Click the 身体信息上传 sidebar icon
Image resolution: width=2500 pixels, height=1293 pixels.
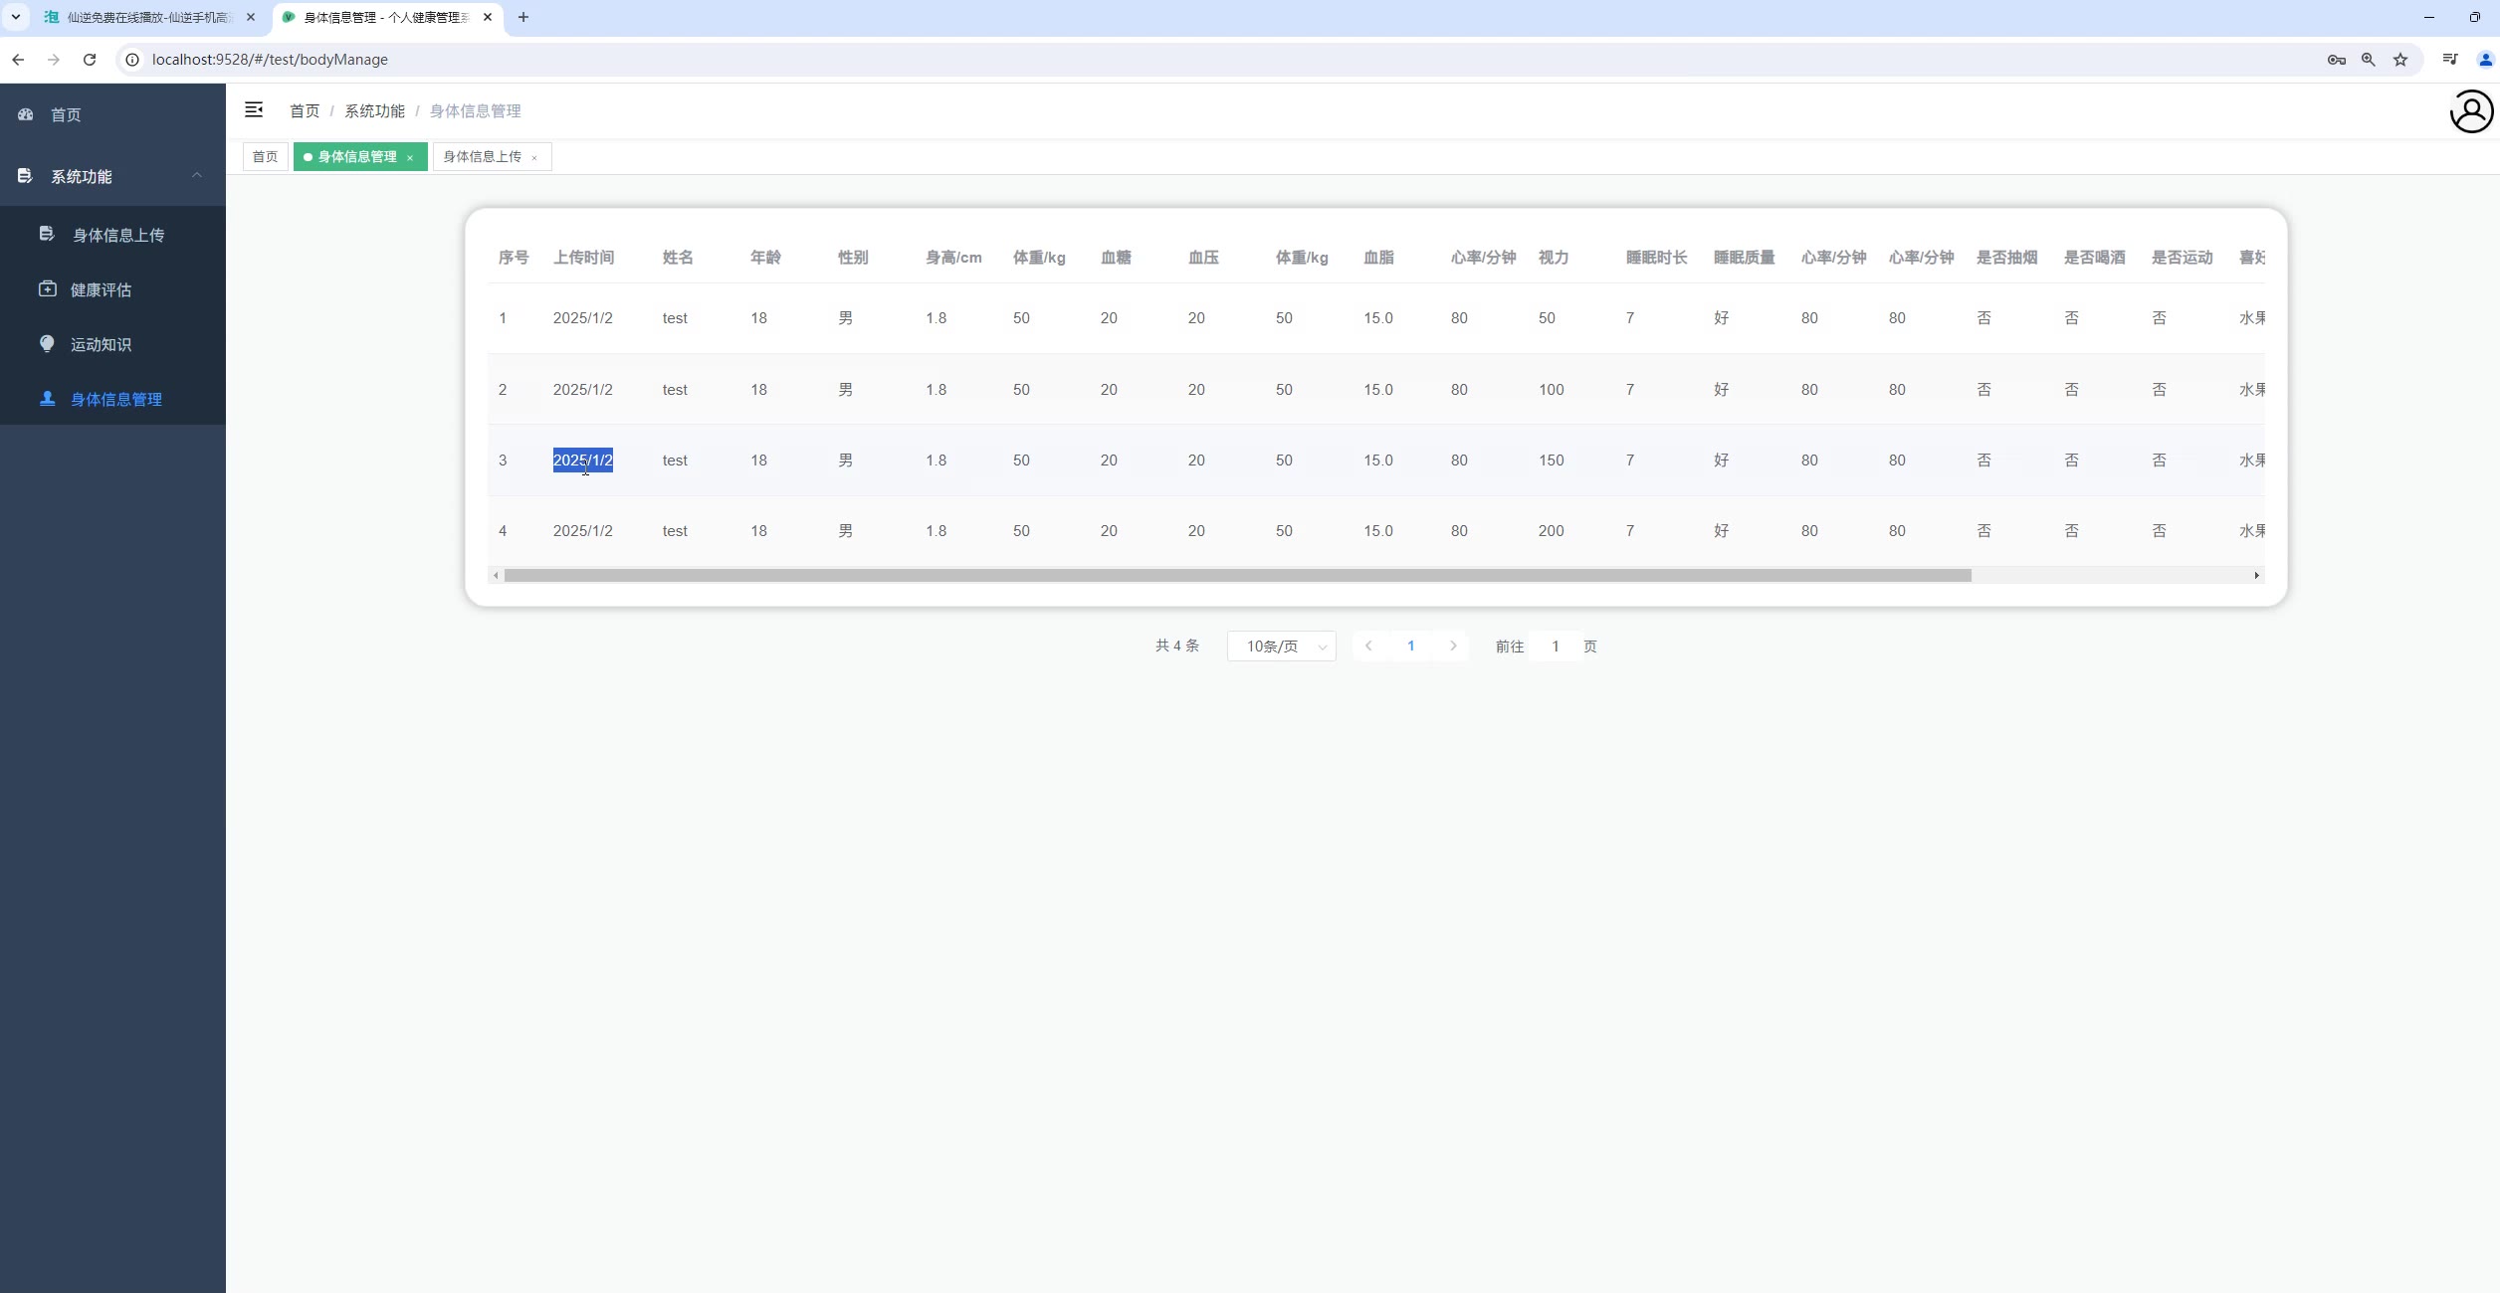47,234
